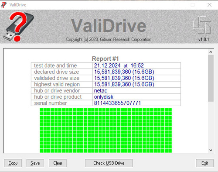Close the ValiDrive window
This screenshot has width=218, height=172.
(209, 5)
